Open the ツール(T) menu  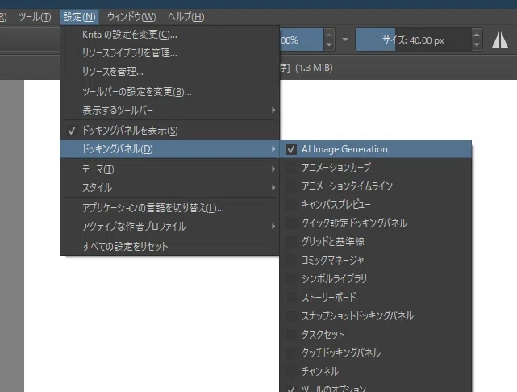point(35,16)
